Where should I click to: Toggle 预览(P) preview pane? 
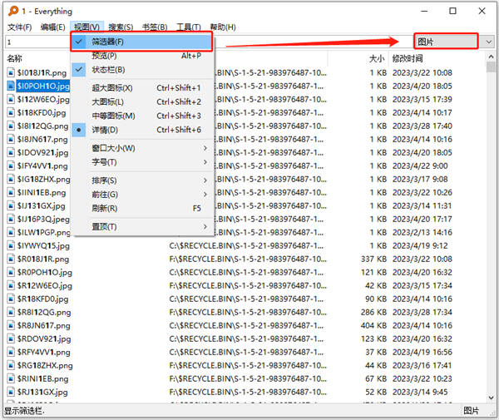pos(141,56)
